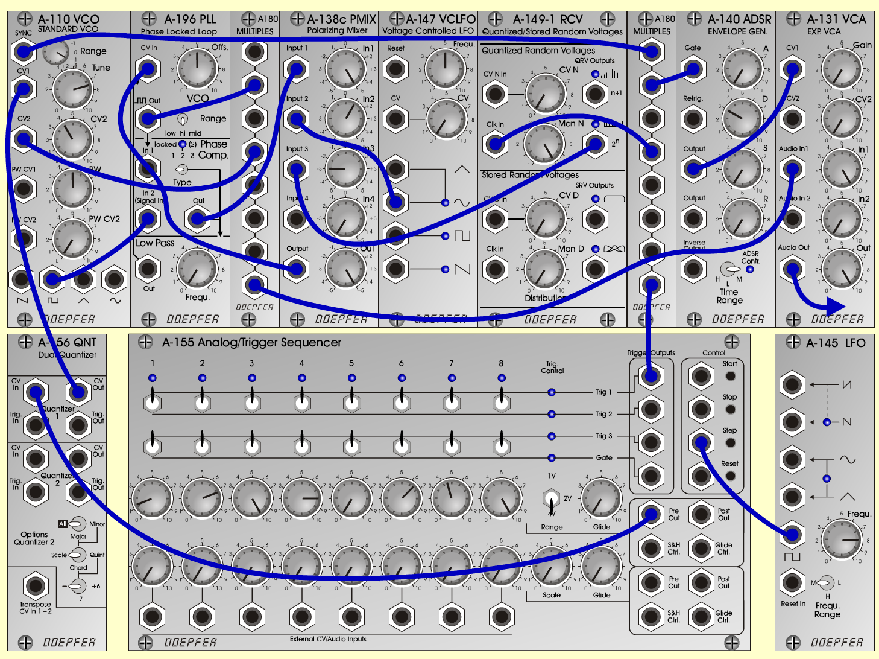Flip the A-196 Phase Comp. Type switch
Screen dimensions: 879x659
tap(183, 170)
